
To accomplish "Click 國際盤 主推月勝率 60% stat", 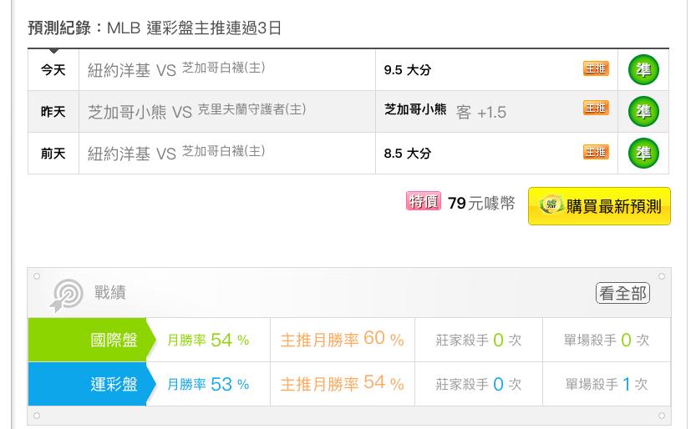I will pos(343,340).
